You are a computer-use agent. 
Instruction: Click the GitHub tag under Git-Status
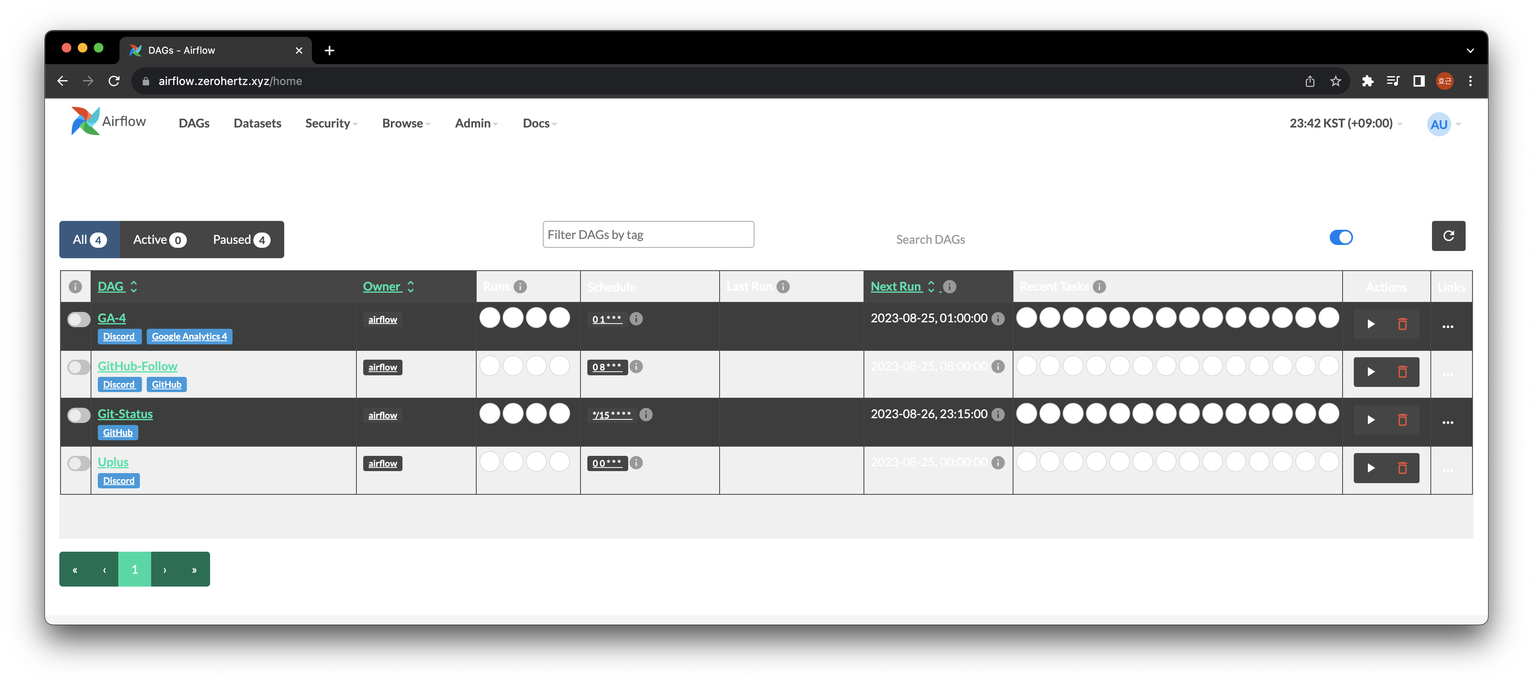click(x=118, y=433)
